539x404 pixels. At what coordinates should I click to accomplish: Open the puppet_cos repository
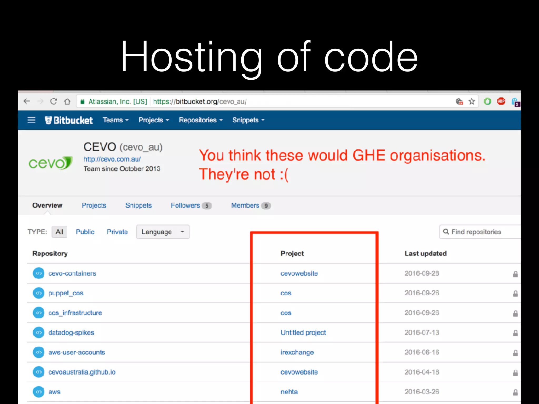pyautogui.click(x=66, y=293)
